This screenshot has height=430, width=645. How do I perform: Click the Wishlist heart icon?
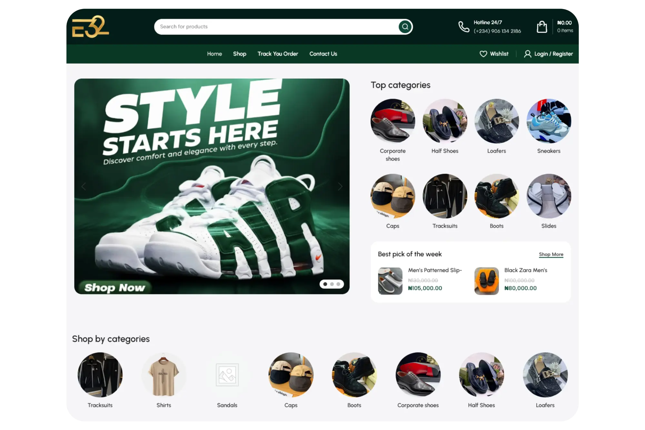click(483, 54)
